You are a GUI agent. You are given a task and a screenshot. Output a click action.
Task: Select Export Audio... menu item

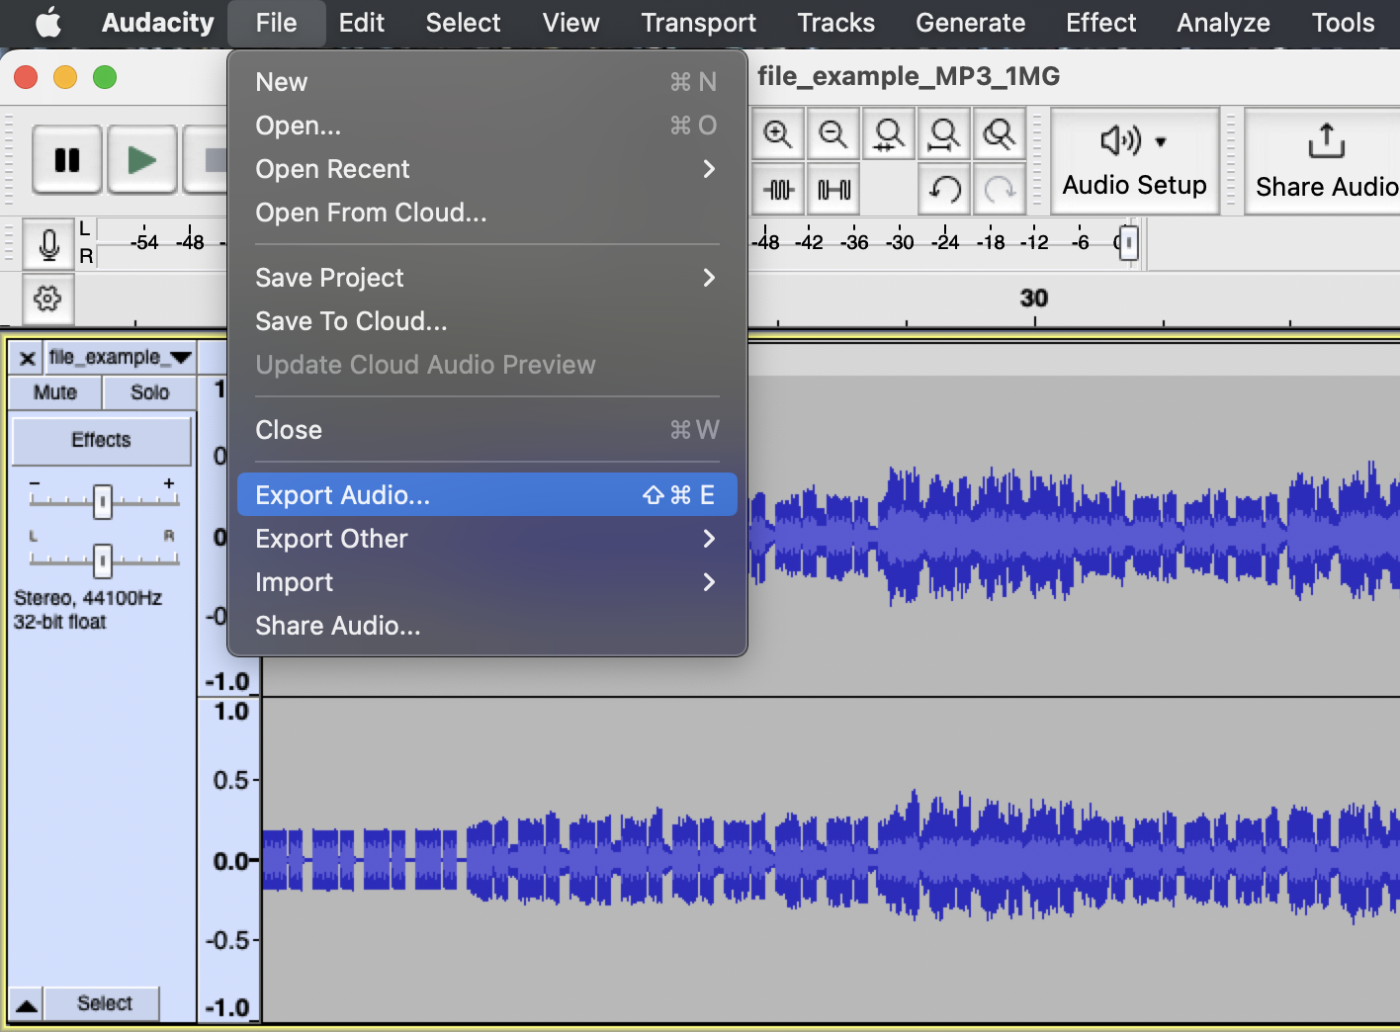486,495
